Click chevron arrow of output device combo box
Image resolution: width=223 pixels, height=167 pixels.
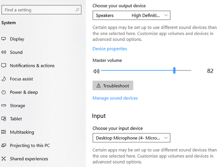click(166, 15)
